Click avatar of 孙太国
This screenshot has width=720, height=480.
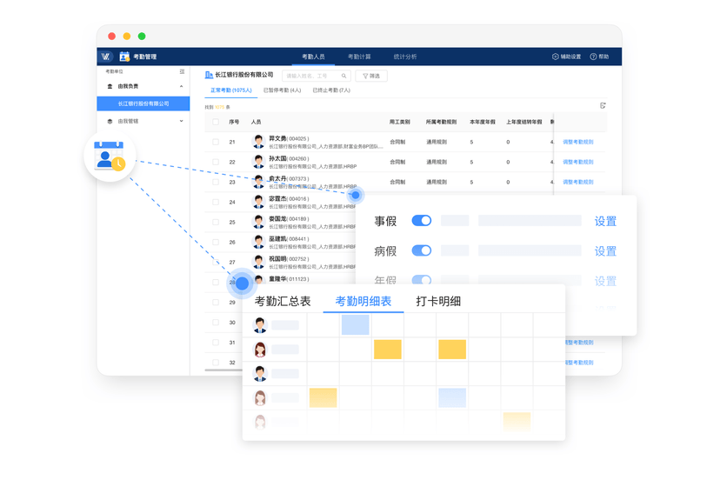coord(258,161)
